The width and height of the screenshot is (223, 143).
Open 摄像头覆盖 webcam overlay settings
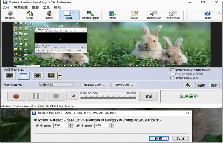(90, 15)
